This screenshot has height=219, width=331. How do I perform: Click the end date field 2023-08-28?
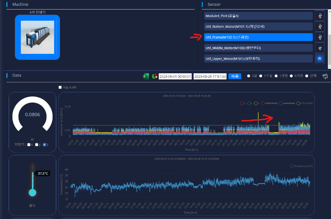point(210,77)
